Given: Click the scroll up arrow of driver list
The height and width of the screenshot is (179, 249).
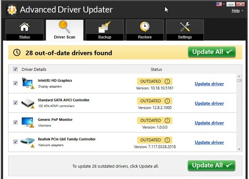Looking at the screenshot, I should coord(239,76).
